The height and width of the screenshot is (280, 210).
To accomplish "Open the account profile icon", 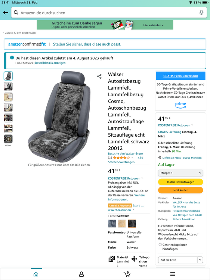I will [x=81, y=274].
